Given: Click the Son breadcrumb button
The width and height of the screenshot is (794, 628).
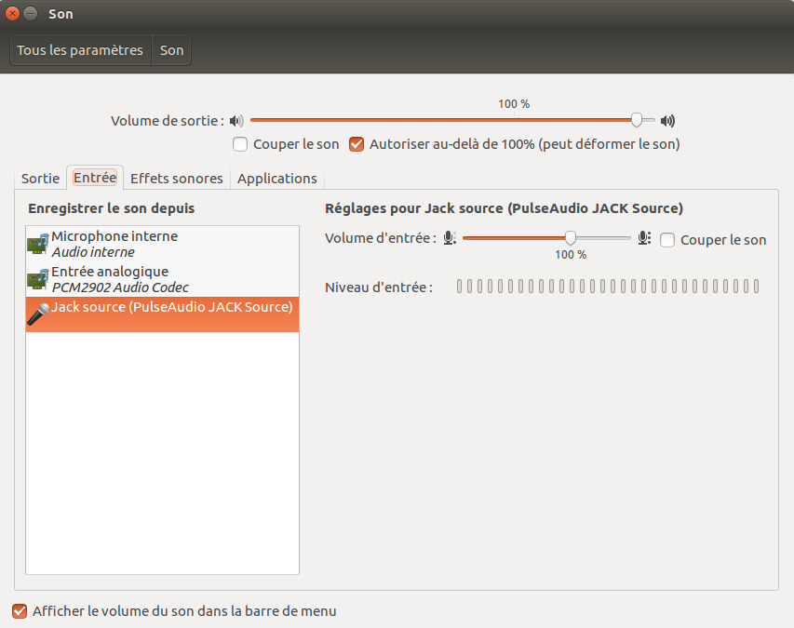Looking at the screenshot, I should pyautogui.click(x=171, y=50).
